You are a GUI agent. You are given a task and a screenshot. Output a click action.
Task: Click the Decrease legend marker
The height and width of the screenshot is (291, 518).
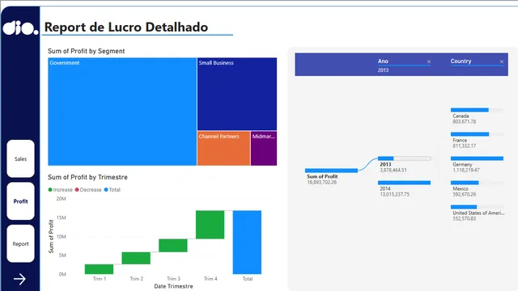(77, 190)
